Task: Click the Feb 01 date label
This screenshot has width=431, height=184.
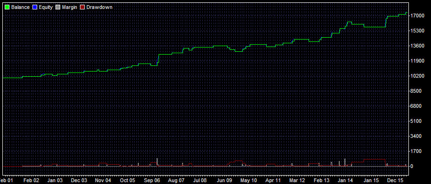Action: click(x=6, y=180)
